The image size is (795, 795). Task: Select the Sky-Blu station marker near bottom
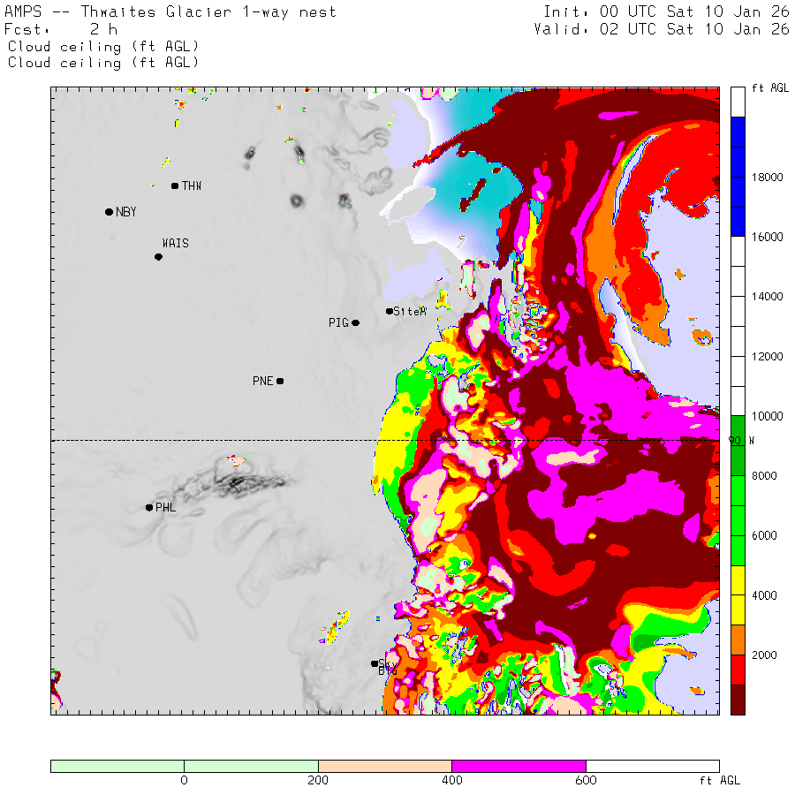pos(375,663)
